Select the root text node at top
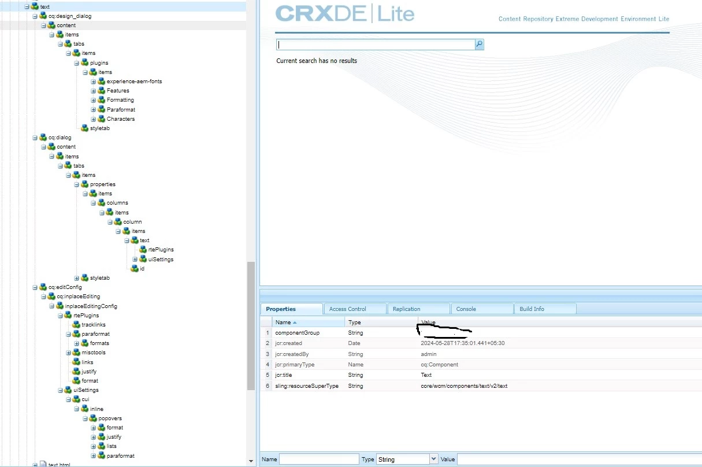The width and height of the screenshot is (702, 467). 45,7
